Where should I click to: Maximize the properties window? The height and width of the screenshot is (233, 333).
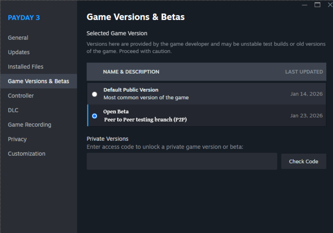point(317,5)
